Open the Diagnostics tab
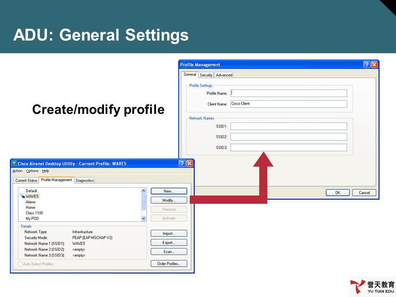396x297 pixels. [x=85, y=180]
